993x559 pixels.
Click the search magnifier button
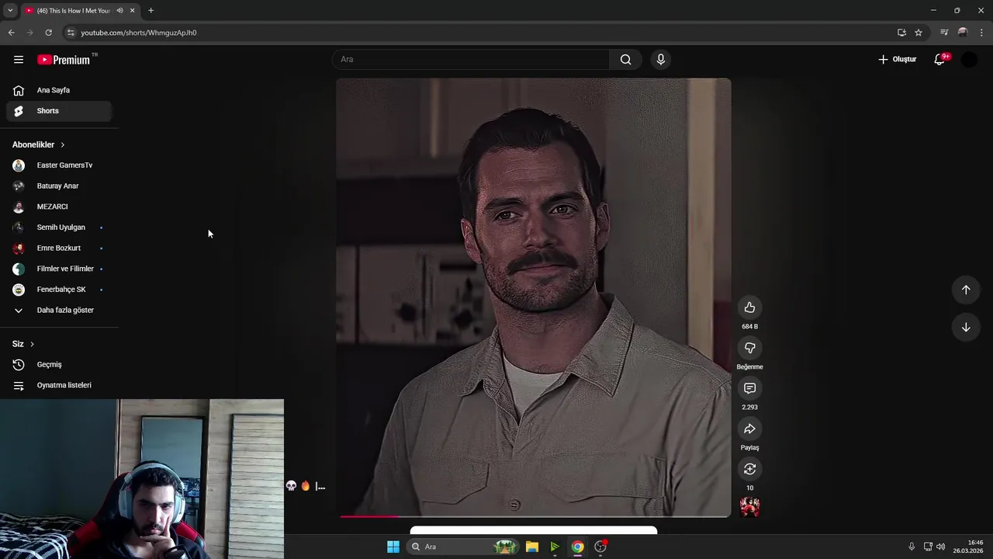pyautogui.click(x=625, y=60)
